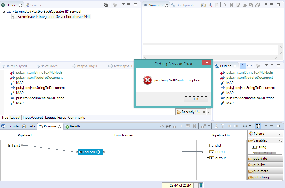Select pub.xml:xmlNodeToDocument step in editor
Image resolution: width=285 pixels, height=188 pixels.
39,78
